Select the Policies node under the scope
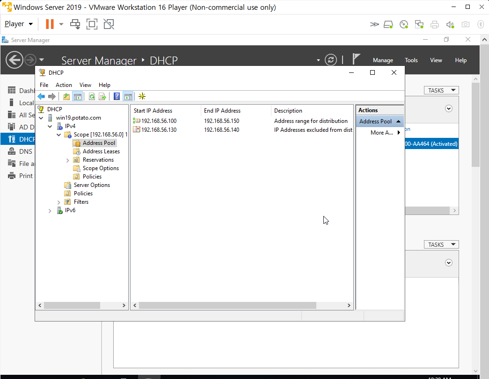Image resolution: width=489 pixels, height=379 pixels. click(x=92, y=177)
